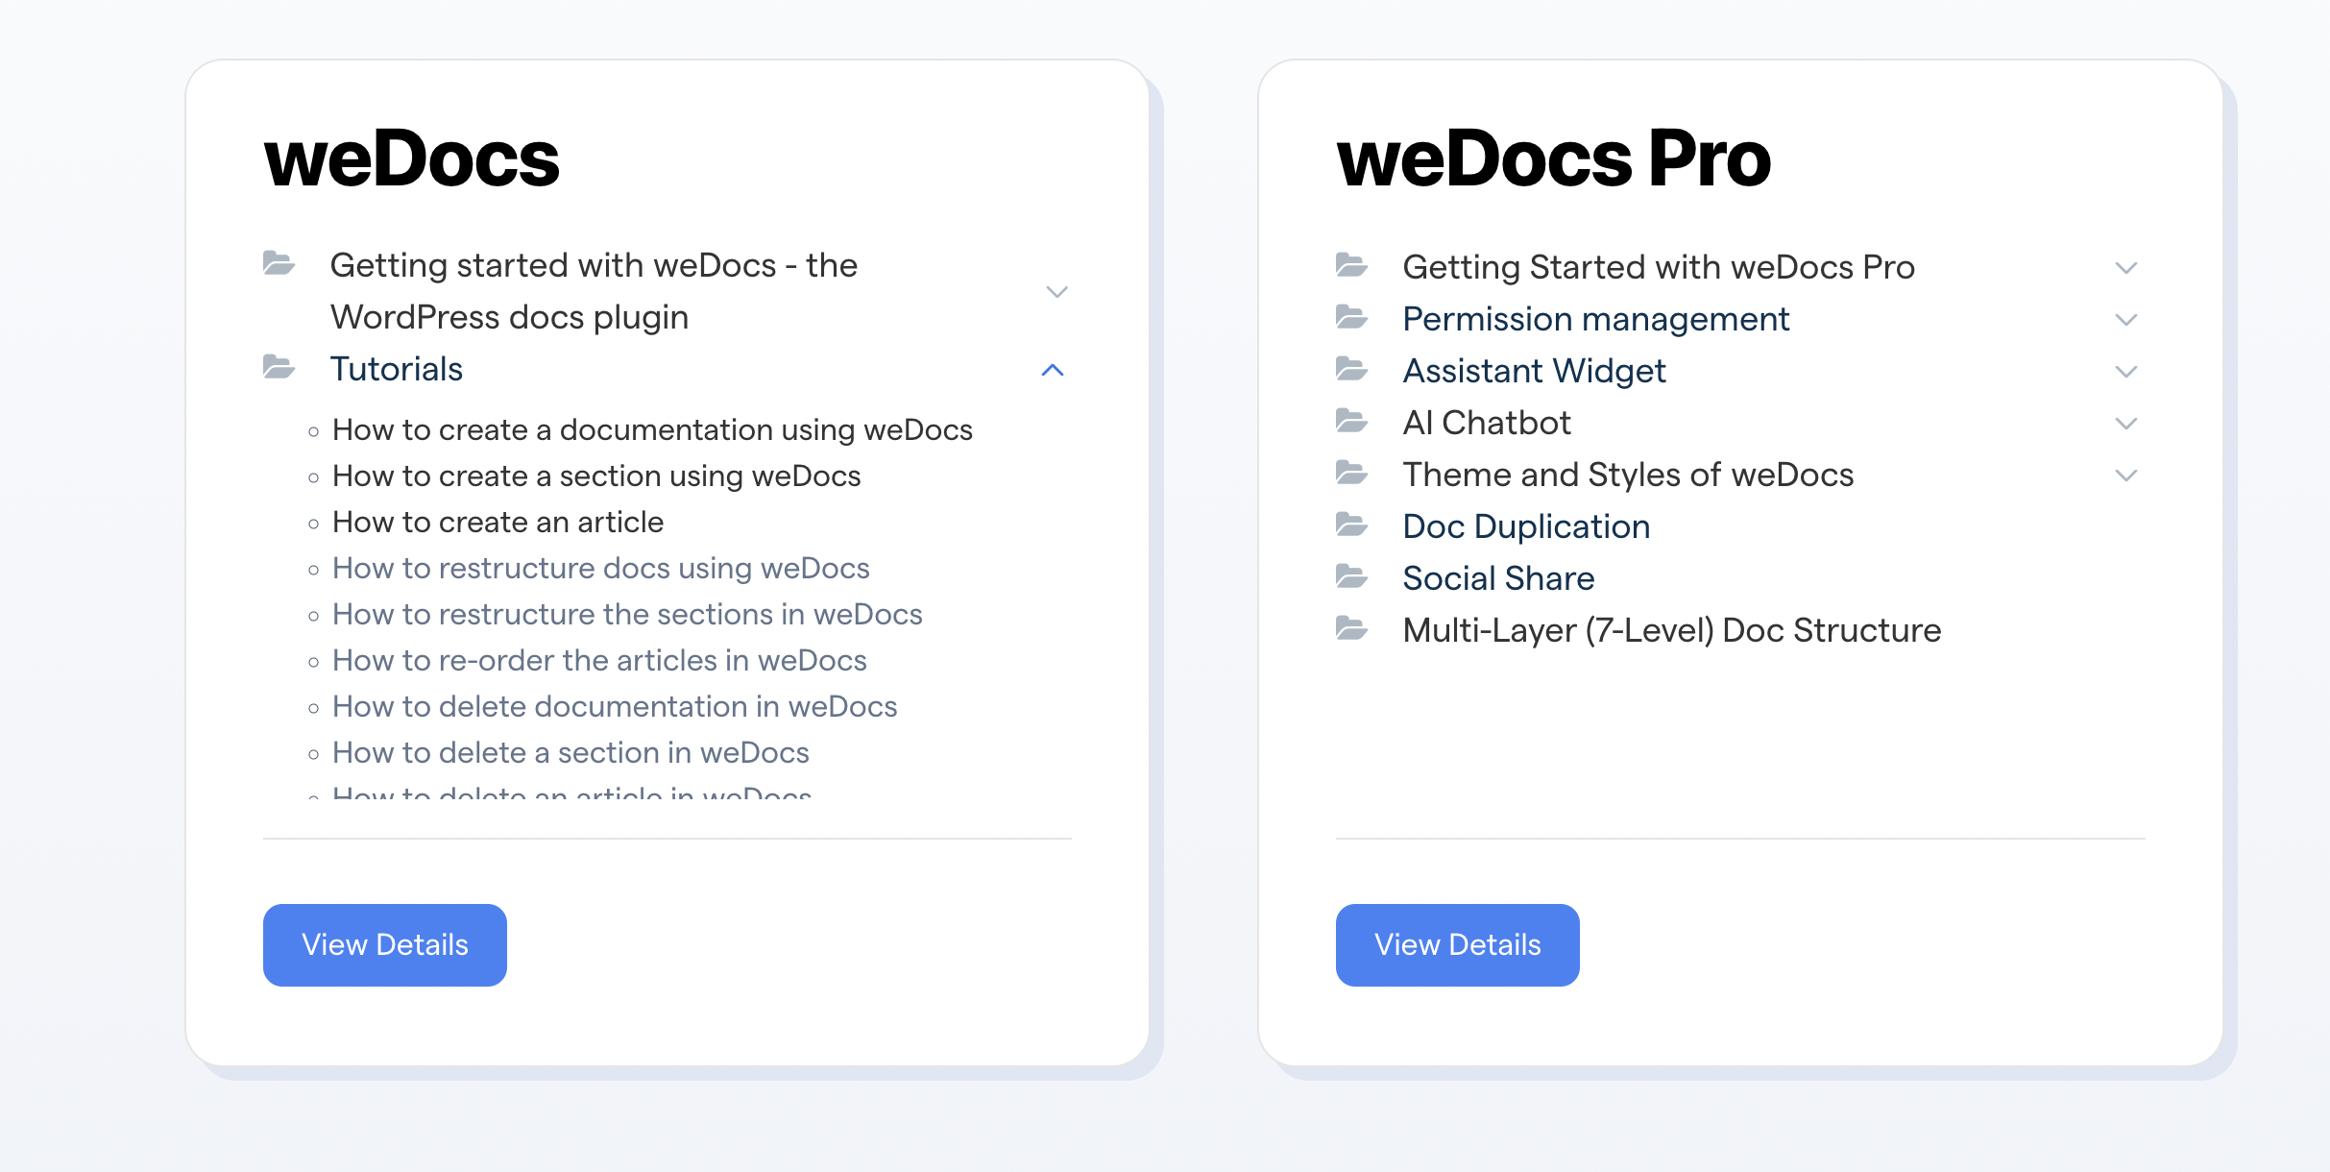Screen dimensions: 2330x1172
Task: Open How to create an article
Action: coord(497,522)
